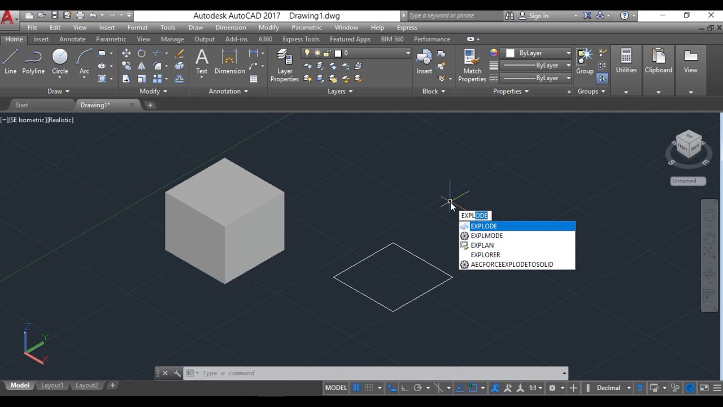This screenshot has width=723, height=407.
Task: Open the Dimension menu
Action: pos(230,27)
